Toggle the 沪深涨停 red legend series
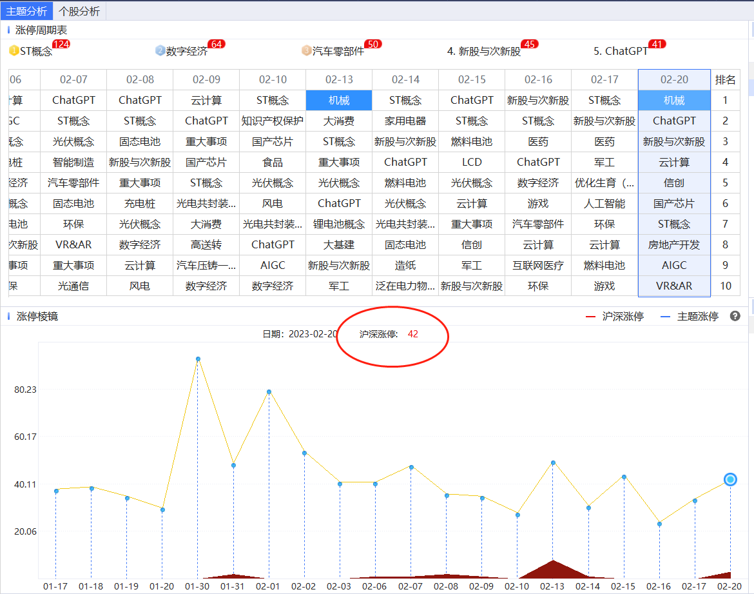 pos(615,316)
